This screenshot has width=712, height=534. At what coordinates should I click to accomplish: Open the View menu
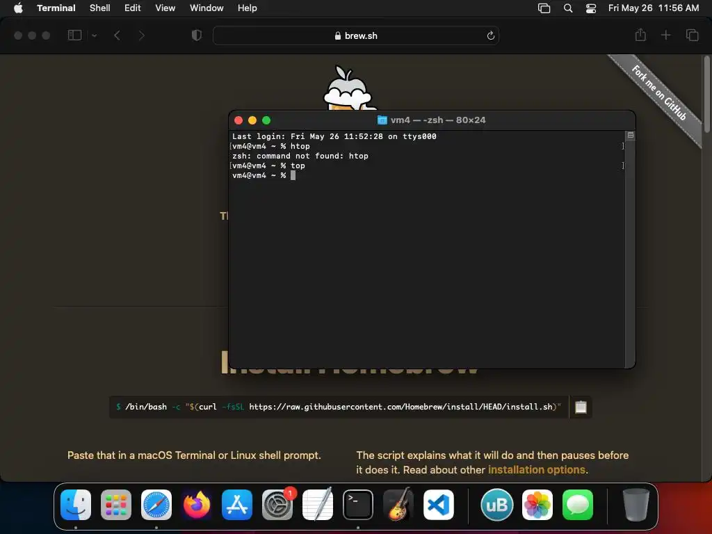(x=165, y=8)
